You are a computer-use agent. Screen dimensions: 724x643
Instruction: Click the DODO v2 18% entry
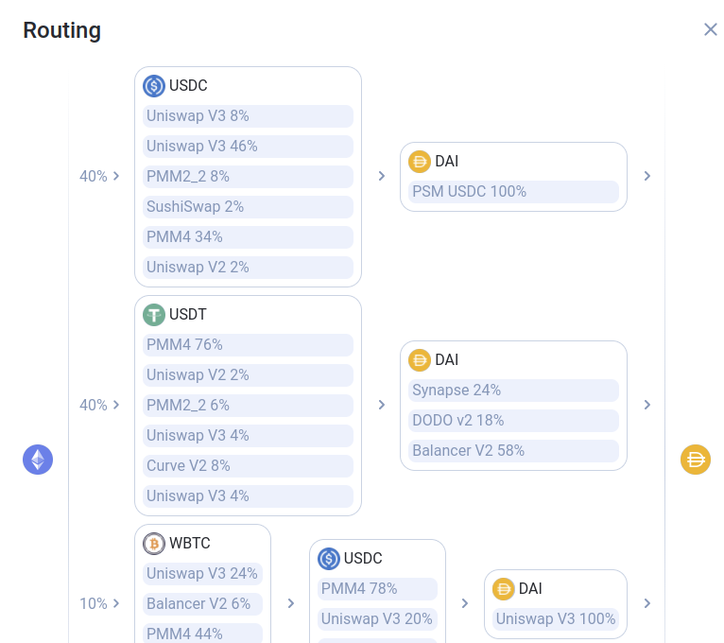point(513,421)
